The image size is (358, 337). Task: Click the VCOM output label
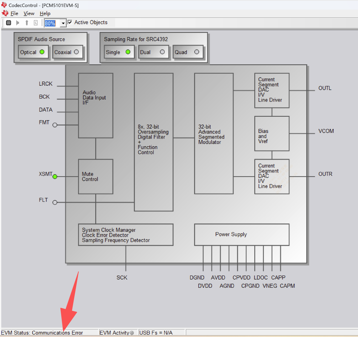pyautogui.click(x=326, y=131)
